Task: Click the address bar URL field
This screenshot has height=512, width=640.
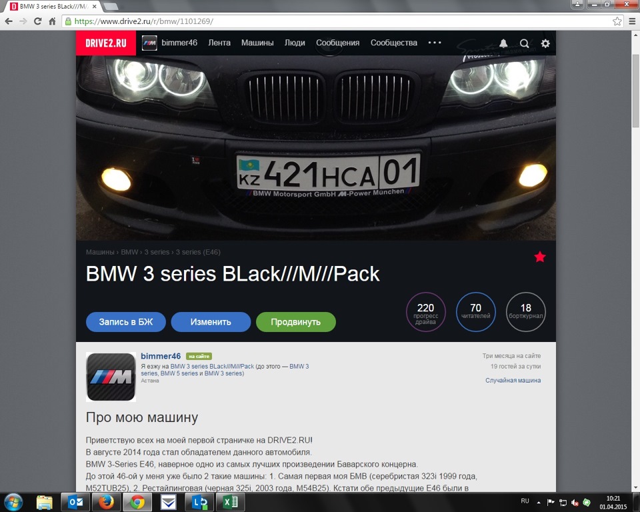Action: (342, 21)
